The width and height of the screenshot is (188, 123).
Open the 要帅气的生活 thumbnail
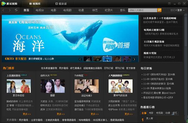pyautogui.click(x=121, y=86)
